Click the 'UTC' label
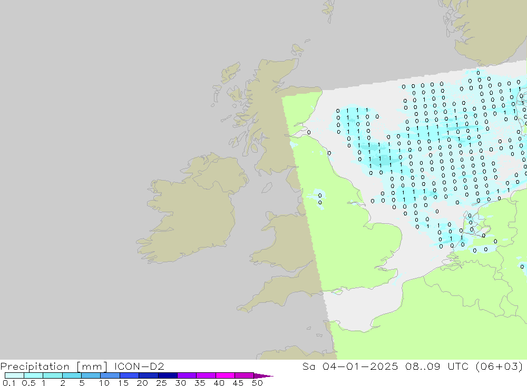This screenshot has height=386, width=527. tap(458, 366)
